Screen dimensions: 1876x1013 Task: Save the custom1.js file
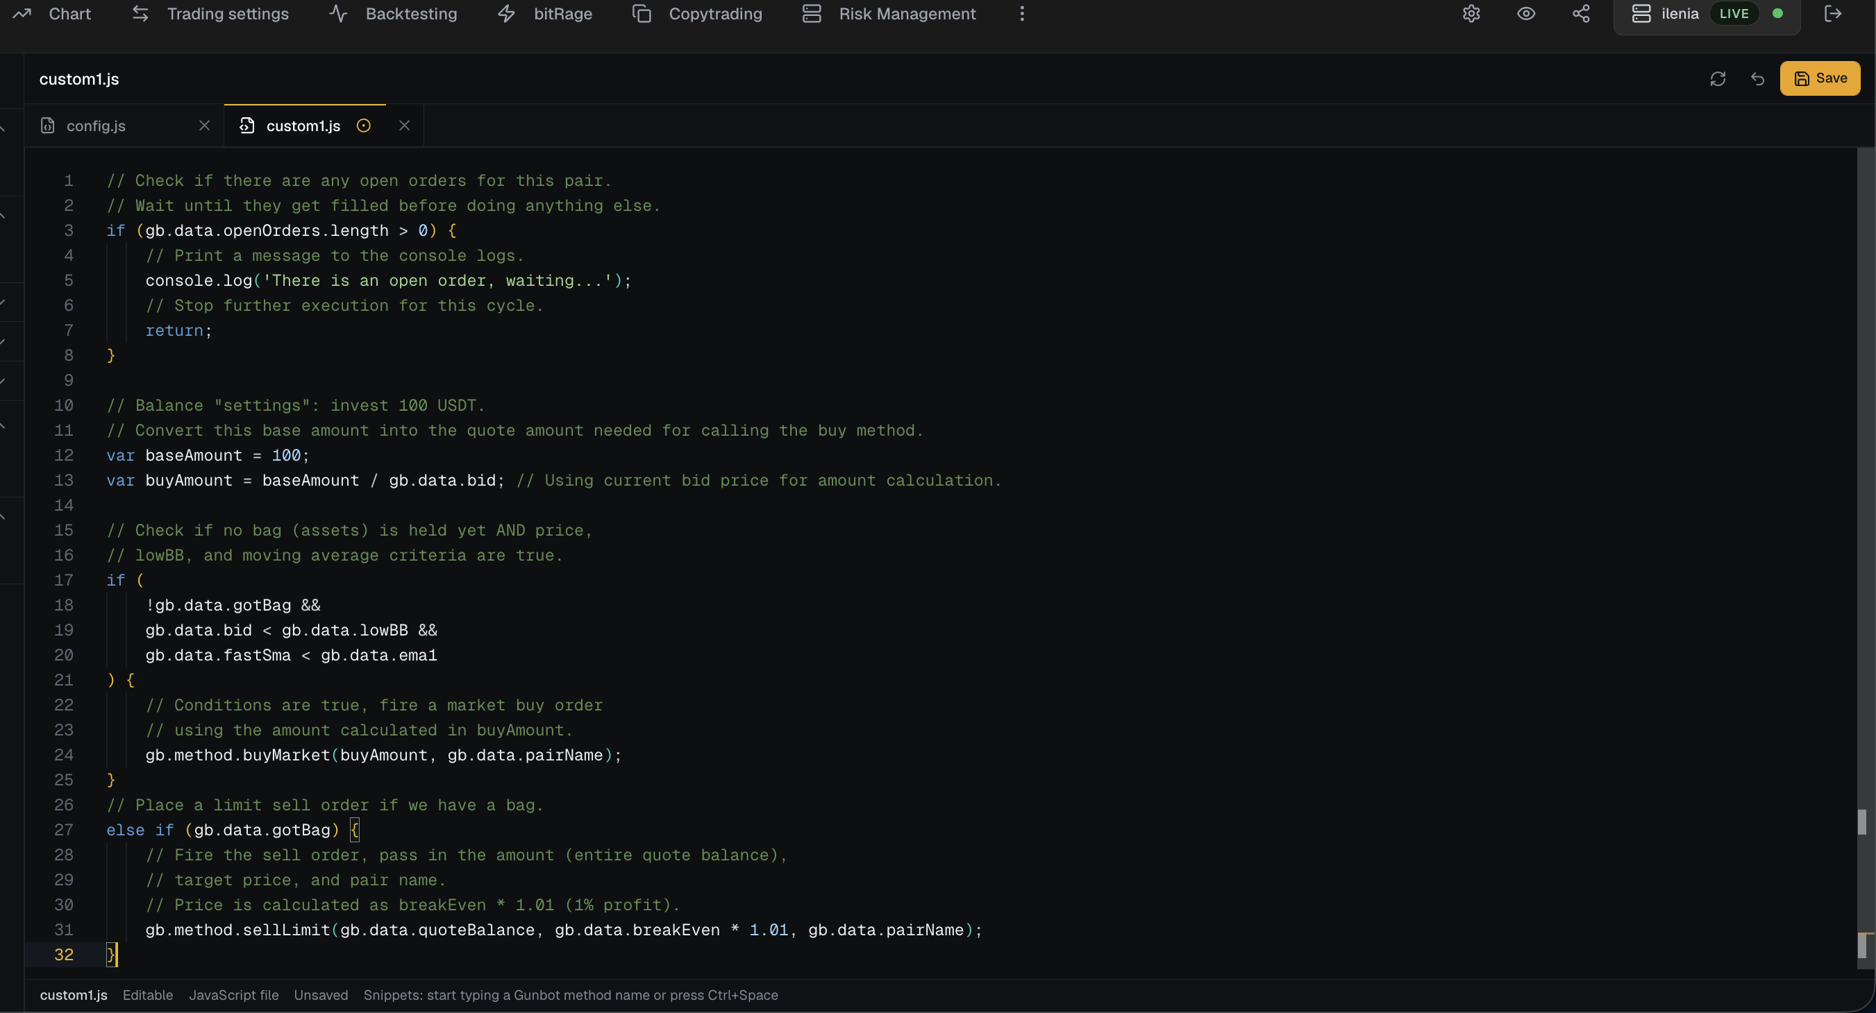pyautogui.click(x=1820, y=78)
